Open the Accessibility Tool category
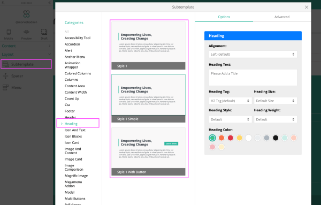321x205 pixels. [x=78, y=38]
